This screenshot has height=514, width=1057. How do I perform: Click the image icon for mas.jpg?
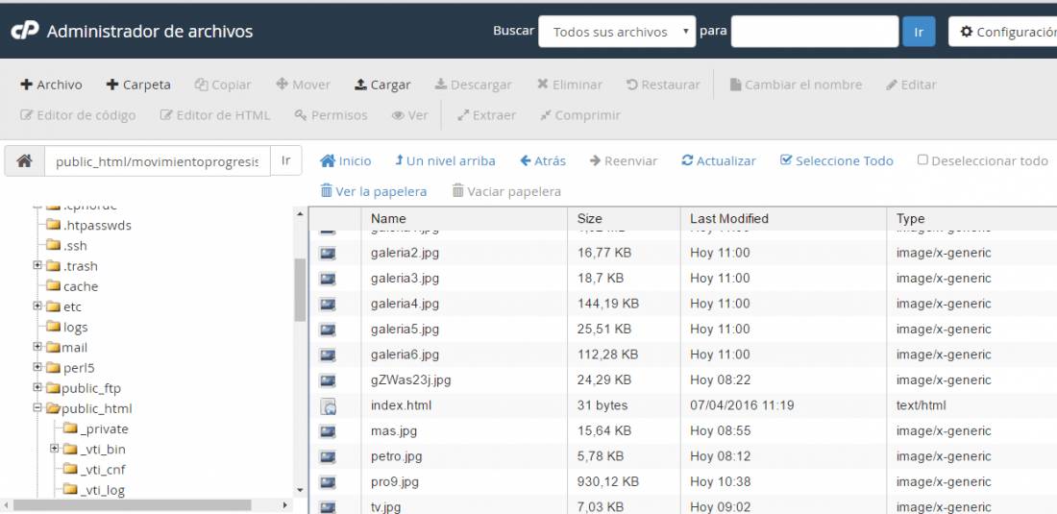328,431
